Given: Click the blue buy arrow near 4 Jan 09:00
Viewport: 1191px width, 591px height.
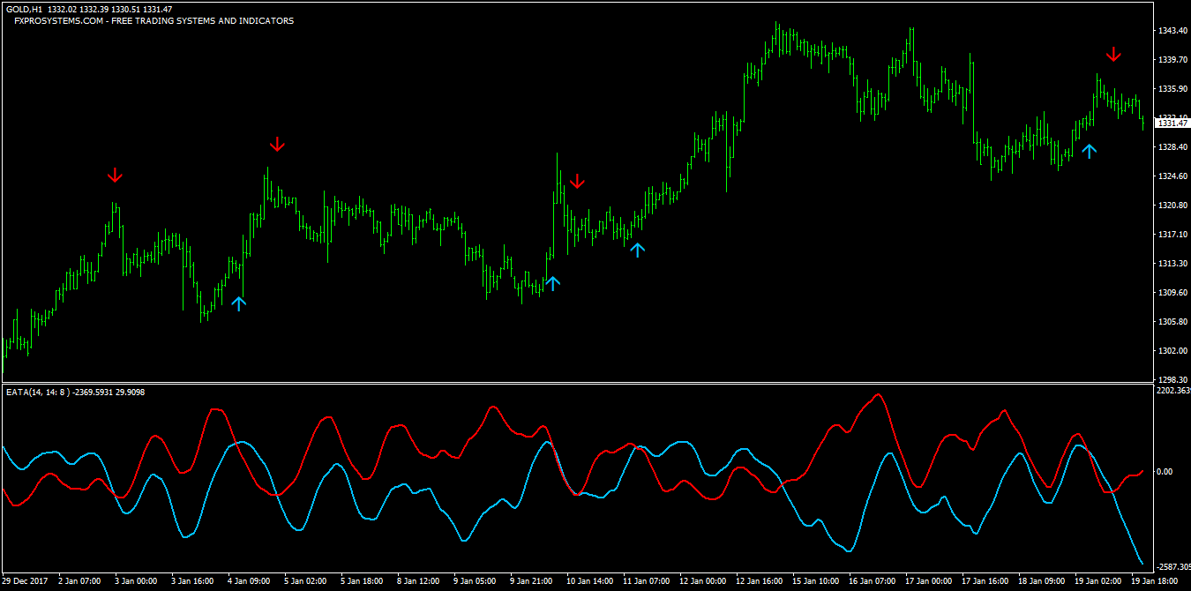Looking at the screenshot, I should (239, 303).
